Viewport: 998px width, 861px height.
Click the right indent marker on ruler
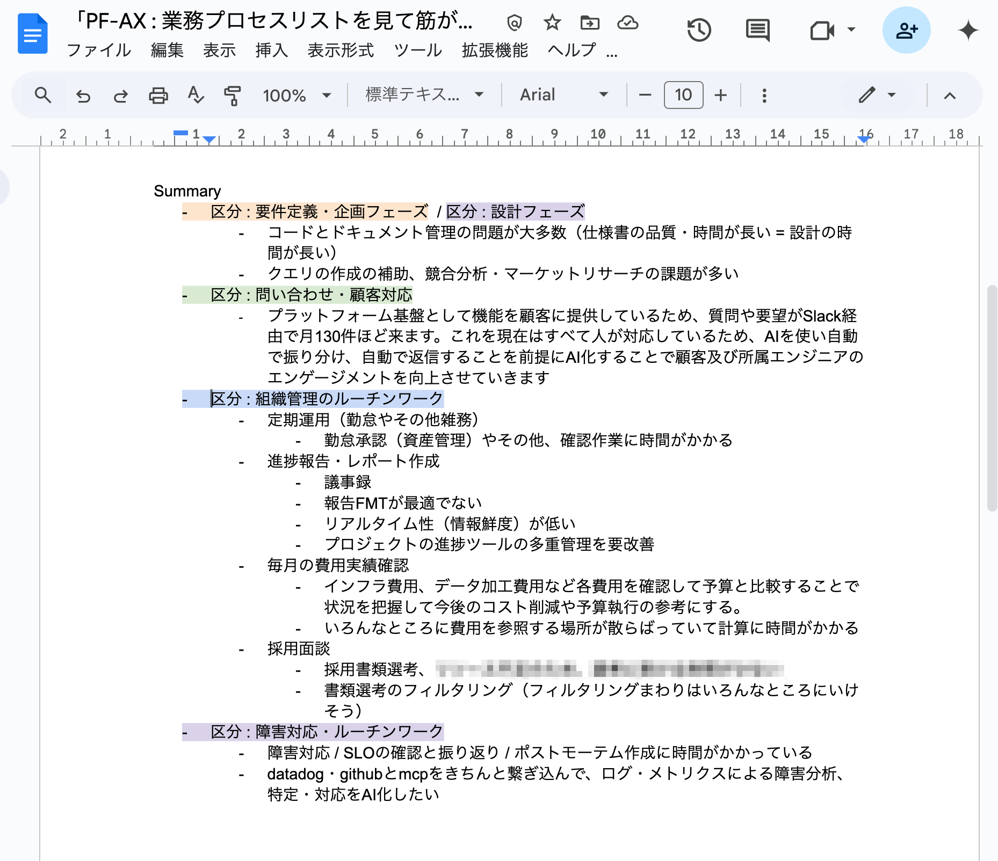(864, 140)
